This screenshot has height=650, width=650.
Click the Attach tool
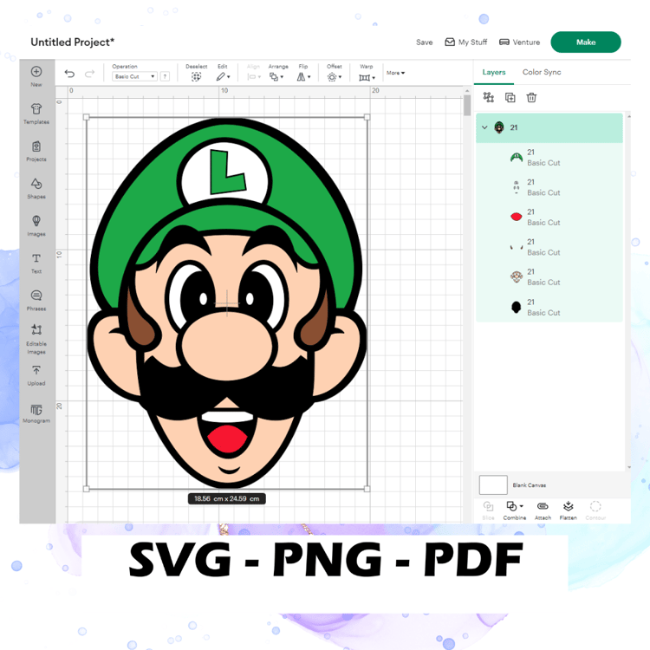point(543,510)
